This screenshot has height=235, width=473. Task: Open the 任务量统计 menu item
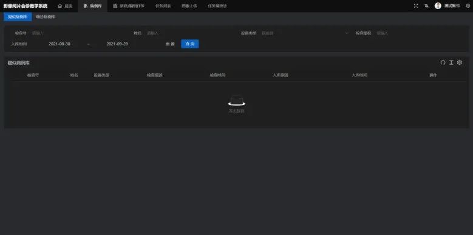217,6
